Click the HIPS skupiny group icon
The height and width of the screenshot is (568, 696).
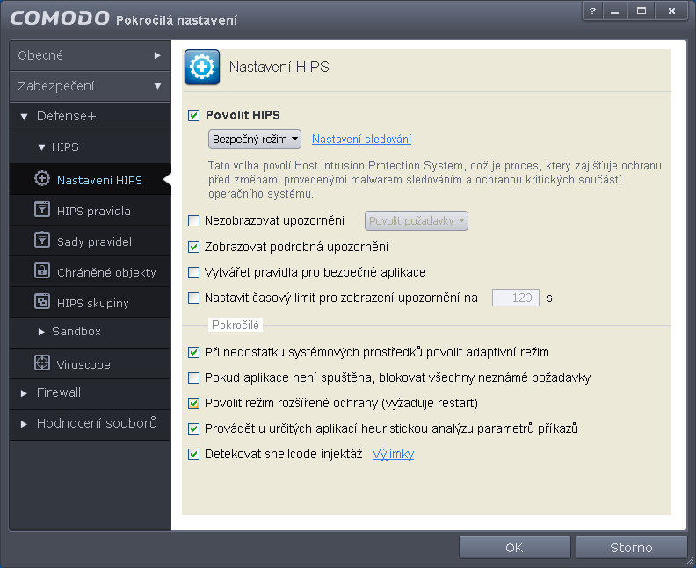42,301
